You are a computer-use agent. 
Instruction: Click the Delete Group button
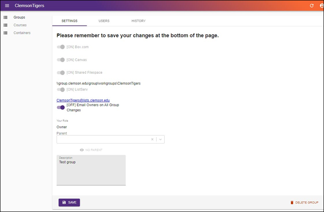(304, 203)
